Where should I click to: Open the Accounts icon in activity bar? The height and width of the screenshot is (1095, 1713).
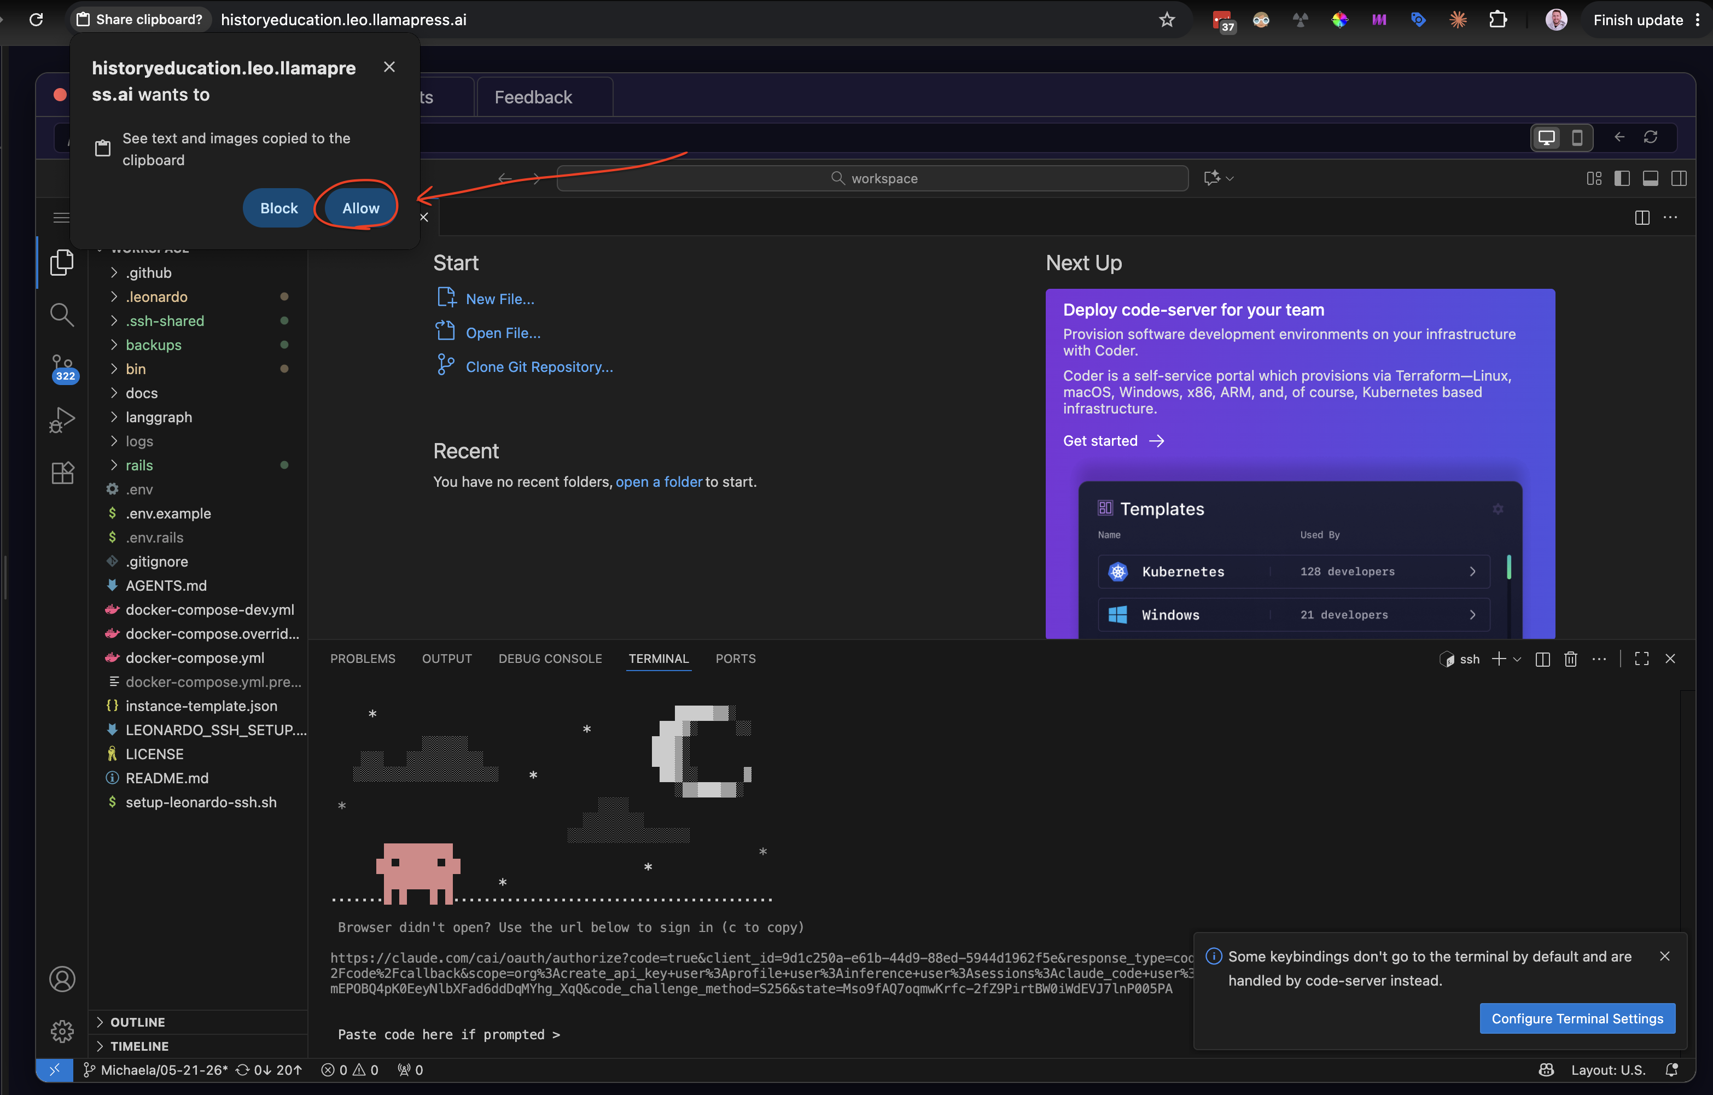coord(62,979)
